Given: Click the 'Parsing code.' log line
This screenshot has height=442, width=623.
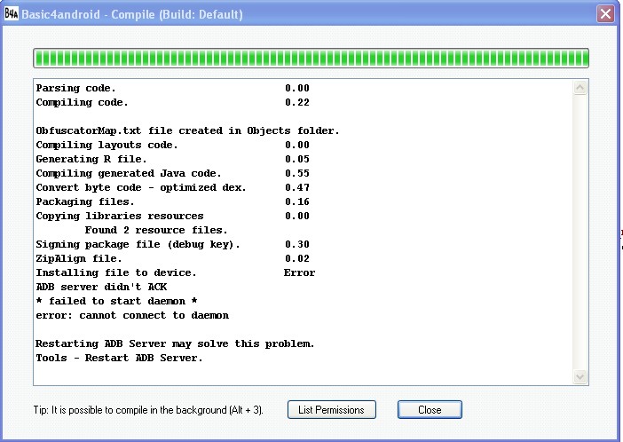Looking at the screenshot, I should tap(75, 88).
